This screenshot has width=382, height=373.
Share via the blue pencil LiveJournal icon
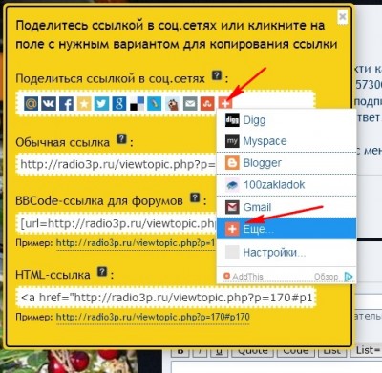pos(155,104)
